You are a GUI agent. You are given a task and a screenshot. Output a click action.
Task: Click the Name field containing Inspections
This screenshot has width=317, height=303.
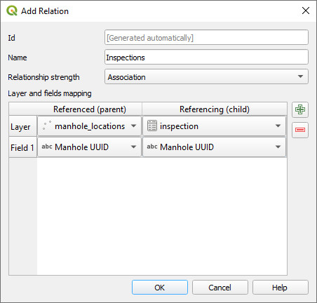(x=206, y=57)
